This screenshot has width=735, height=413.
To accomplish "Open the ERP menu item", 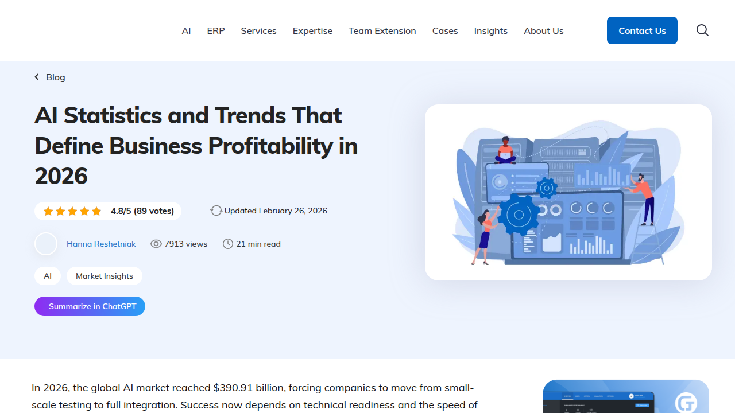I will pos(216,30).
